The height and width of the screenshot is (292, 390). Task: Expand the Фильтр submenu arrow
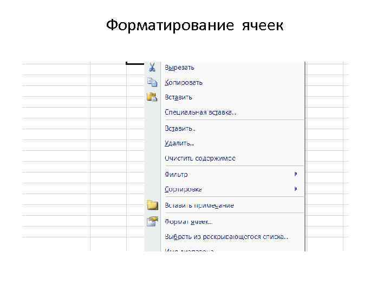(296, 174)
